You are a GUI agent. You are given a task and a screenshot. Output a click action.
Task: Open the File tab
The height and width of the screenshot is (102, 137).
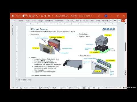(14, 21)
